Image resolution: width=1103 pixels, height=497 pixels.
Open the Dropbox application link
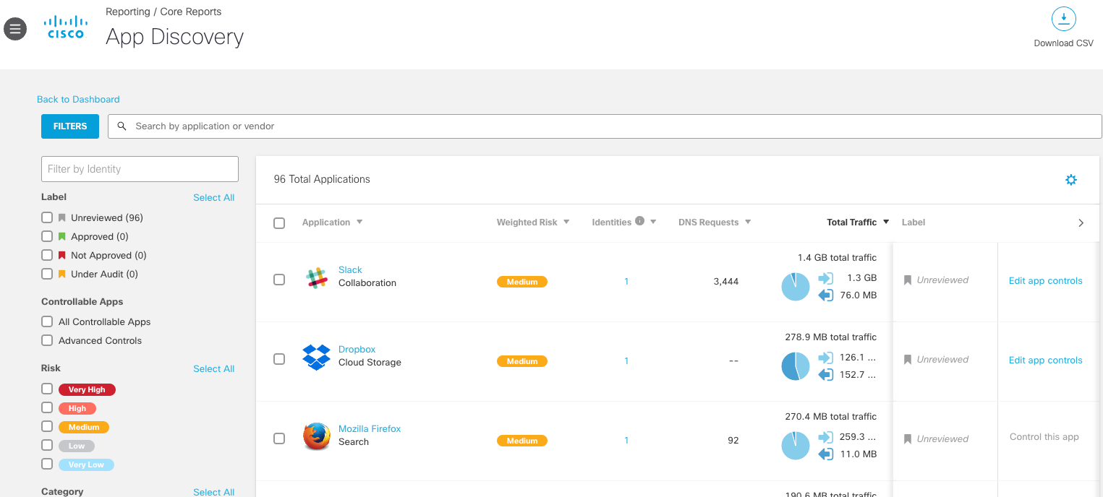tap(357, 350)
